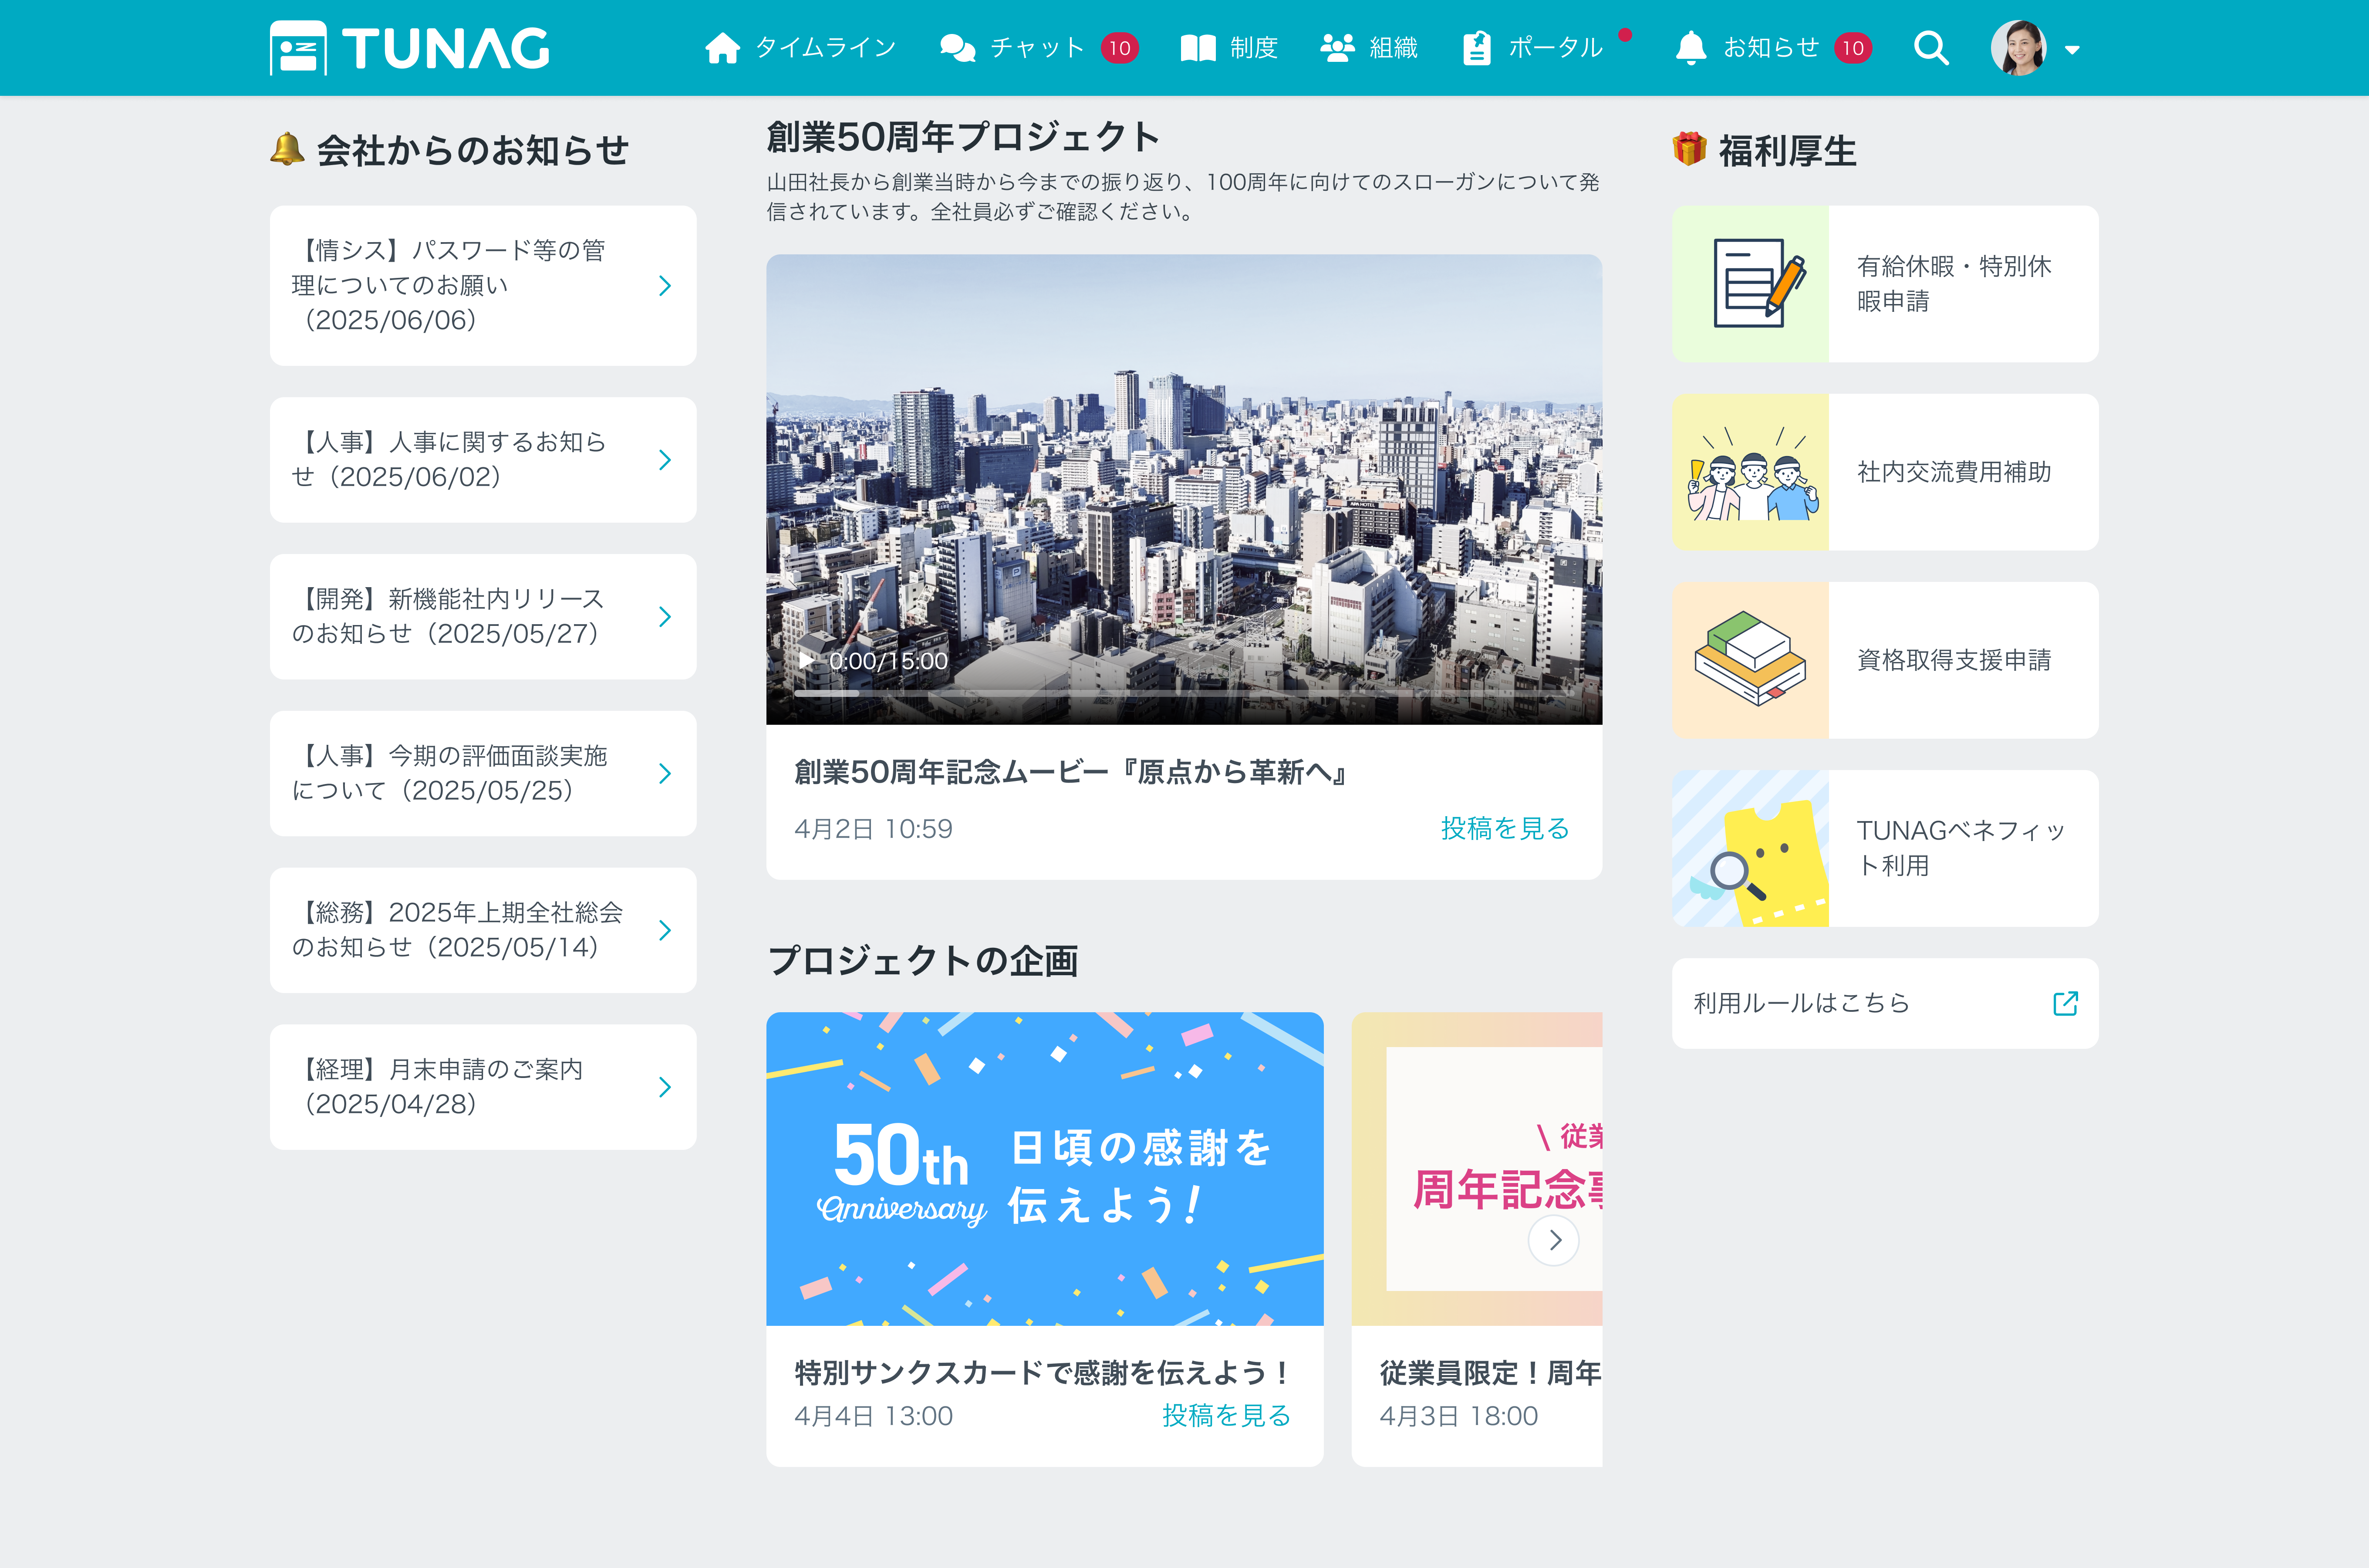Open the 50th Anniversary blue banner image
Image resolution: width=2369 pixels, height=1568 pixels.
[x=1045, y=1169]
